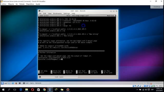Image resolution: width=164 pixels, height=92 pixels.
Task: Click VirtualBox shared folders indicator
Action: 142,86
